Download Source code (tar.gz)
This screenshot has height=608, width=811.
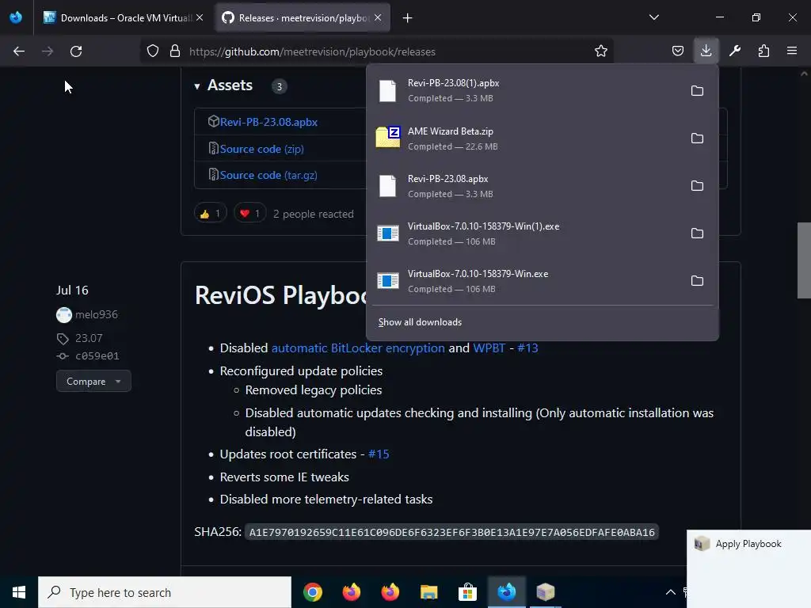pos(268,175)
